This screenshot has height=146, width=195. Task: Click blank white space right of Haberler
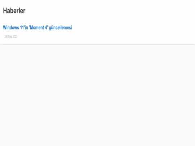tap(109, 11)
